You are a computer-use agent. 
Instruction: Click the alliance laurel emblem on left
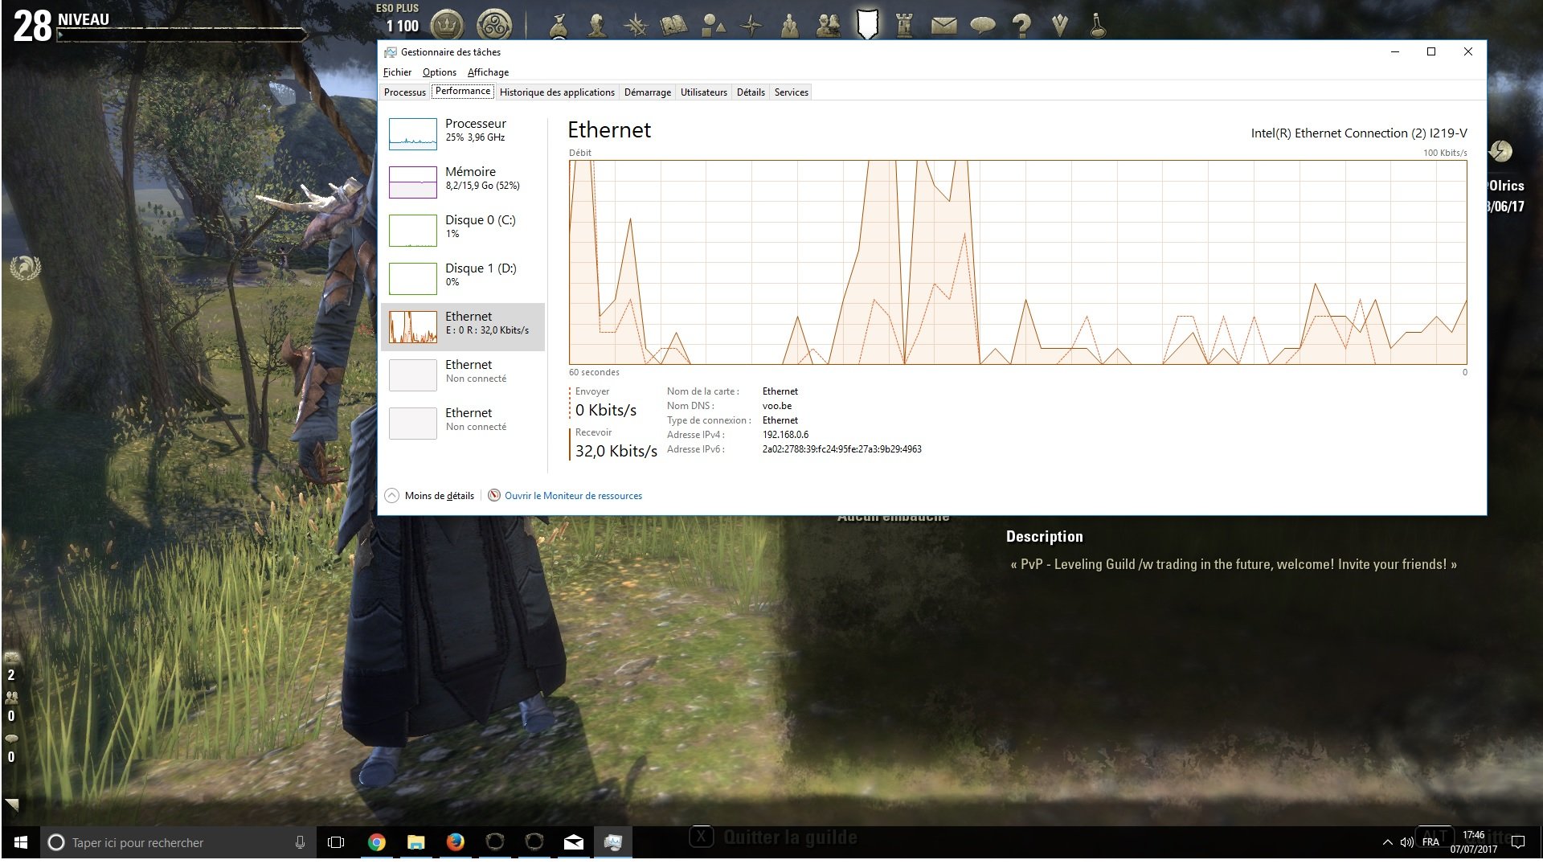[x=25, y=268]
